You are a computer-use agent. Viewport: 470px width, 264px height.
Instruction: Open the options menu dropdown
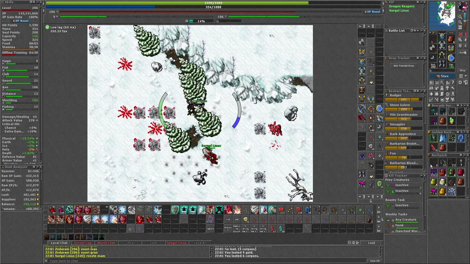pyautogui.click(x=463, y=76)
